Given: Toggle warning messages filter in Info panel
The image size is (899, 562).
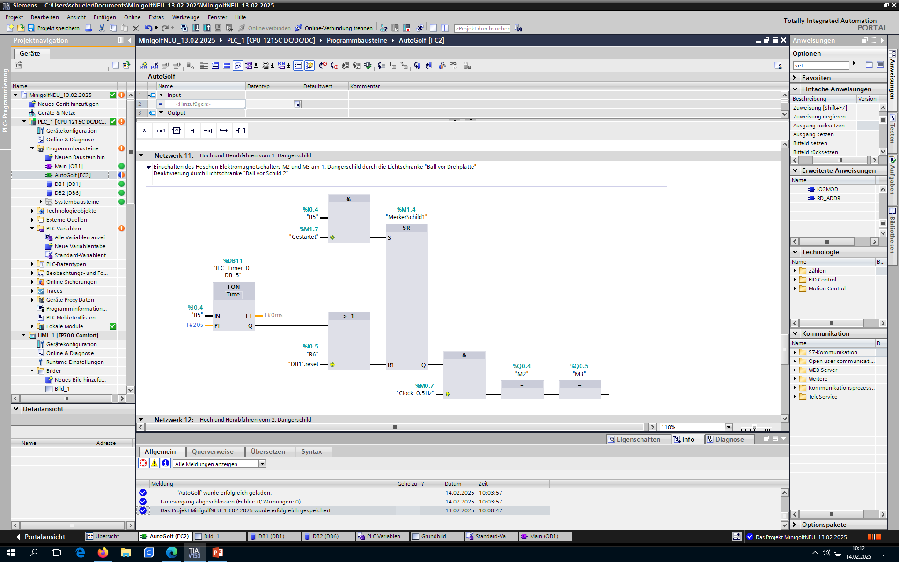Looking at the screenshot, I should click(x=154, y=463).
